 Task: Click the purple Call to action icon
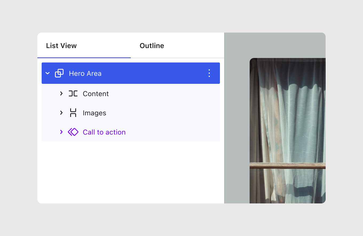[x=73, y=132]
